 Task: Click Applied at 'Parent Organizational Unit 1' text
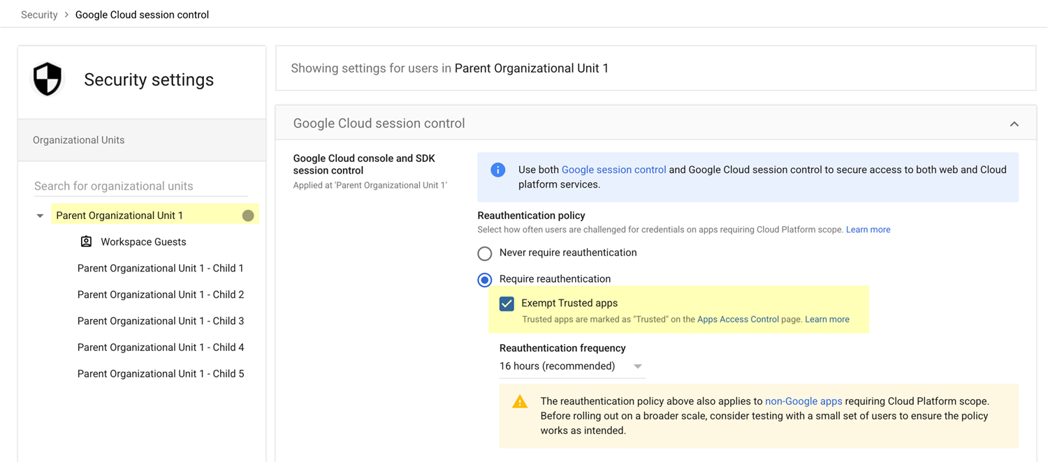pos(370,186)
